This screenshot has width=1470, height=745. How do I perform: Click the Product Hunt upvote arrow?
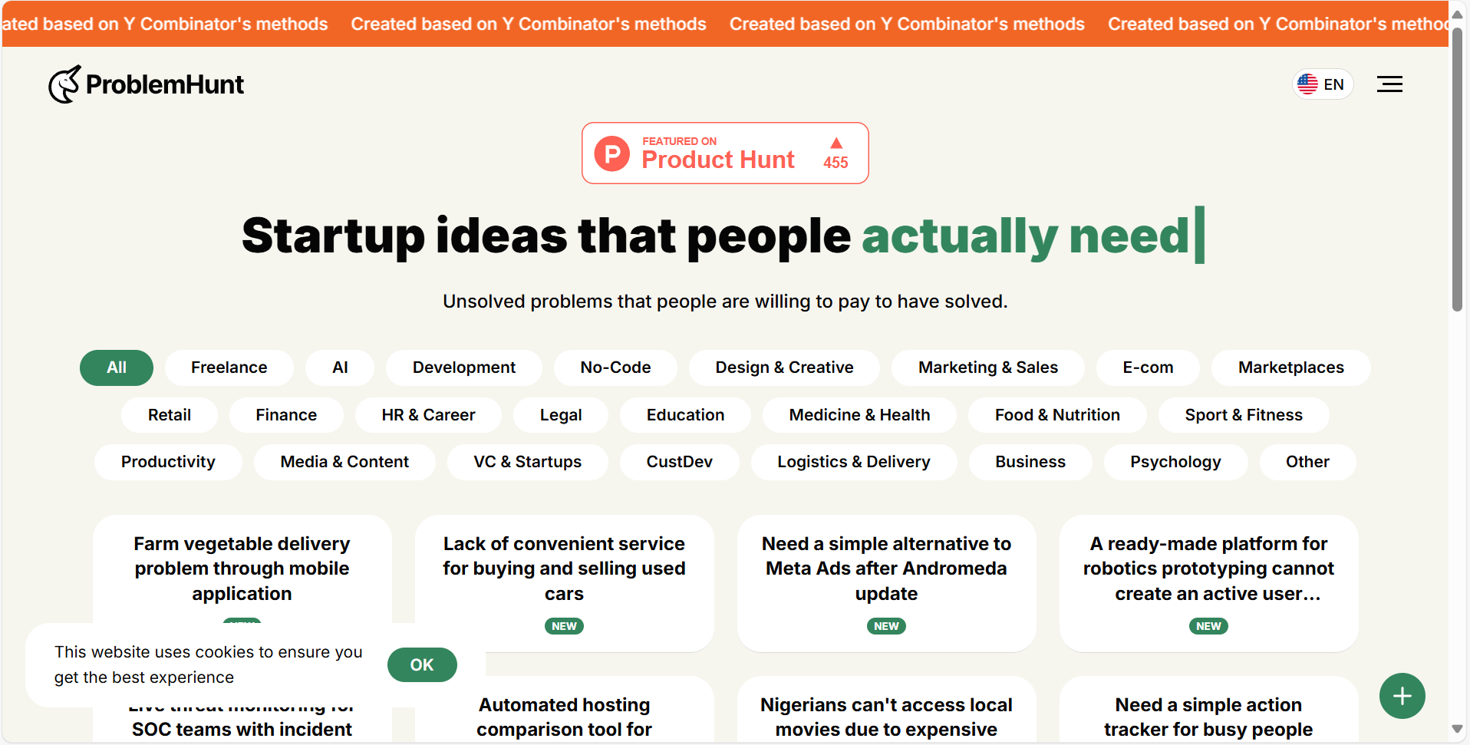(x=836, y=143)
